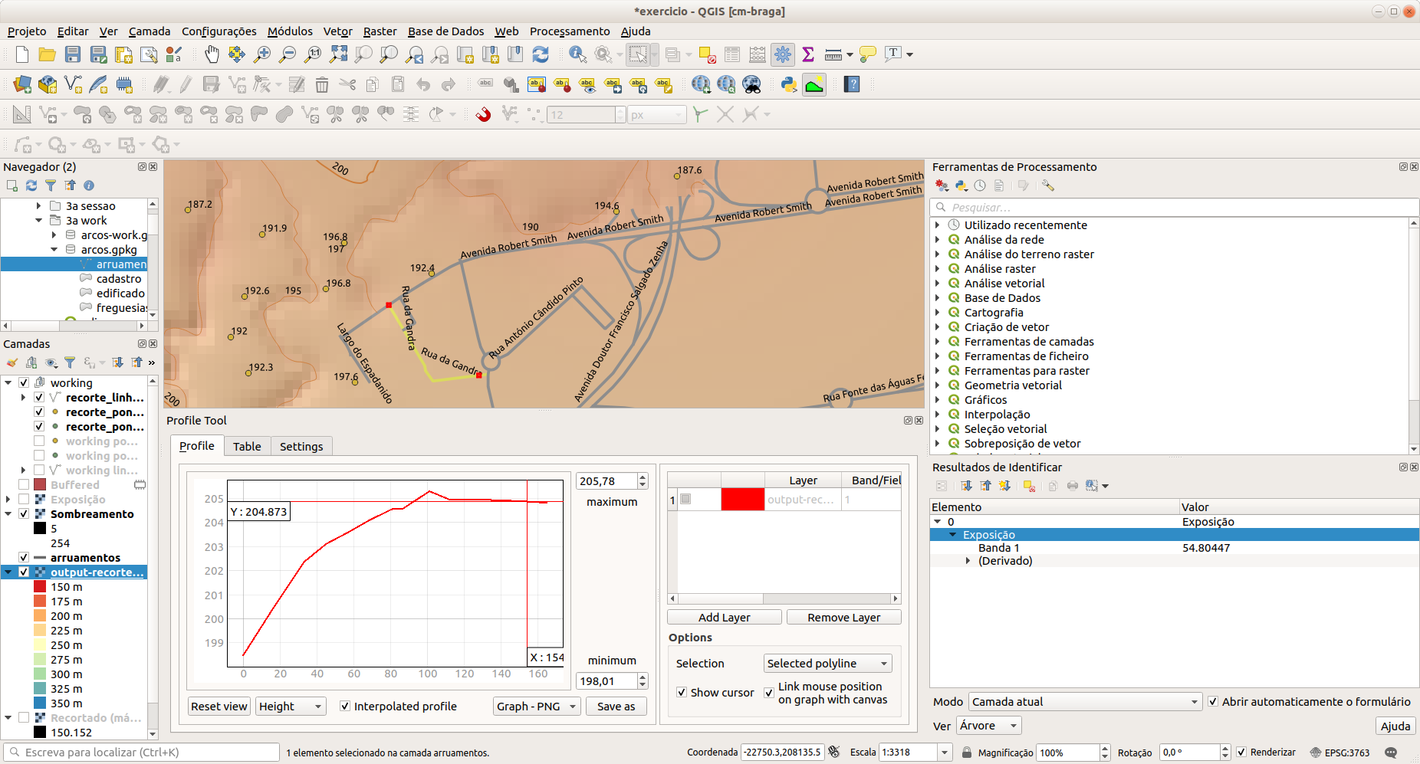Click the Save as button
Viewport: 1420px width, 764px height.
616,707
